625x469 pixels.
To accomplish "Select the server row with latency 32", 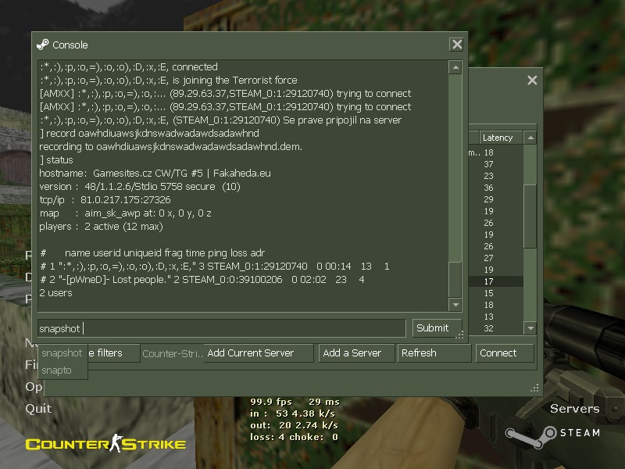I will 496,328.
